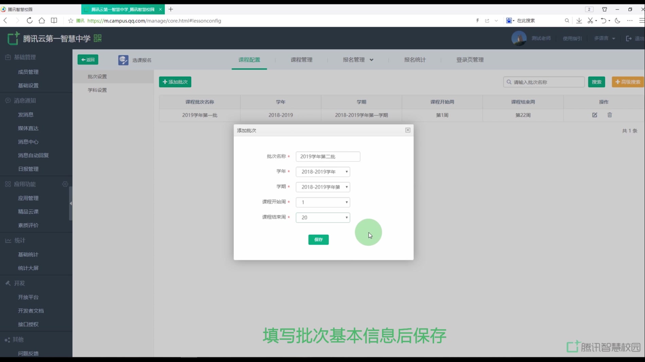Click the 腾讯云第一智慧中学 logo icon

click(x=14, y=38)
